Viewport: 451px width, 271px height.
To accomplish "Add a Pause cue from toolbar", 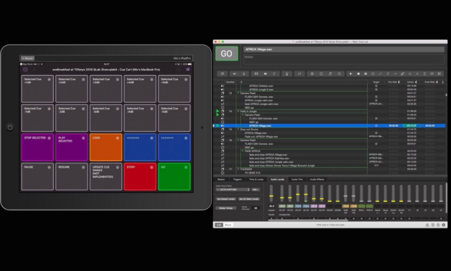I will pyautogui.click(x=365, y=74).
